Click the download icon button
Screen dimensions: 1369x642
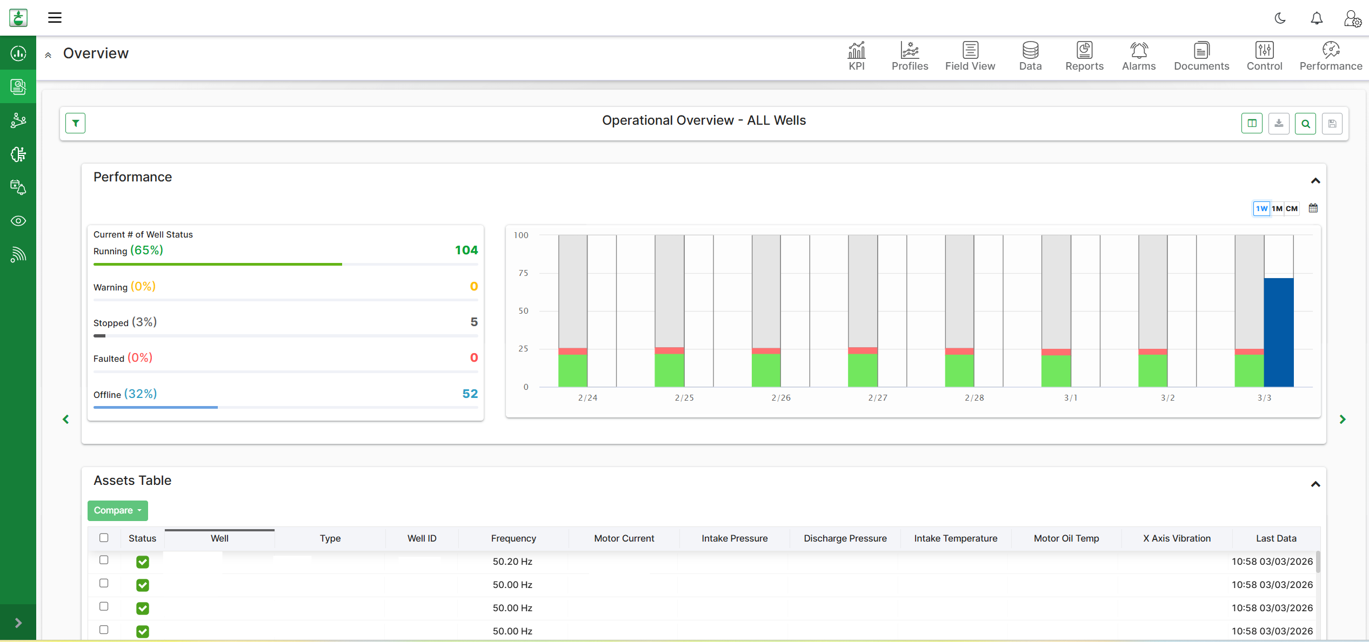tap(1278, 124)
